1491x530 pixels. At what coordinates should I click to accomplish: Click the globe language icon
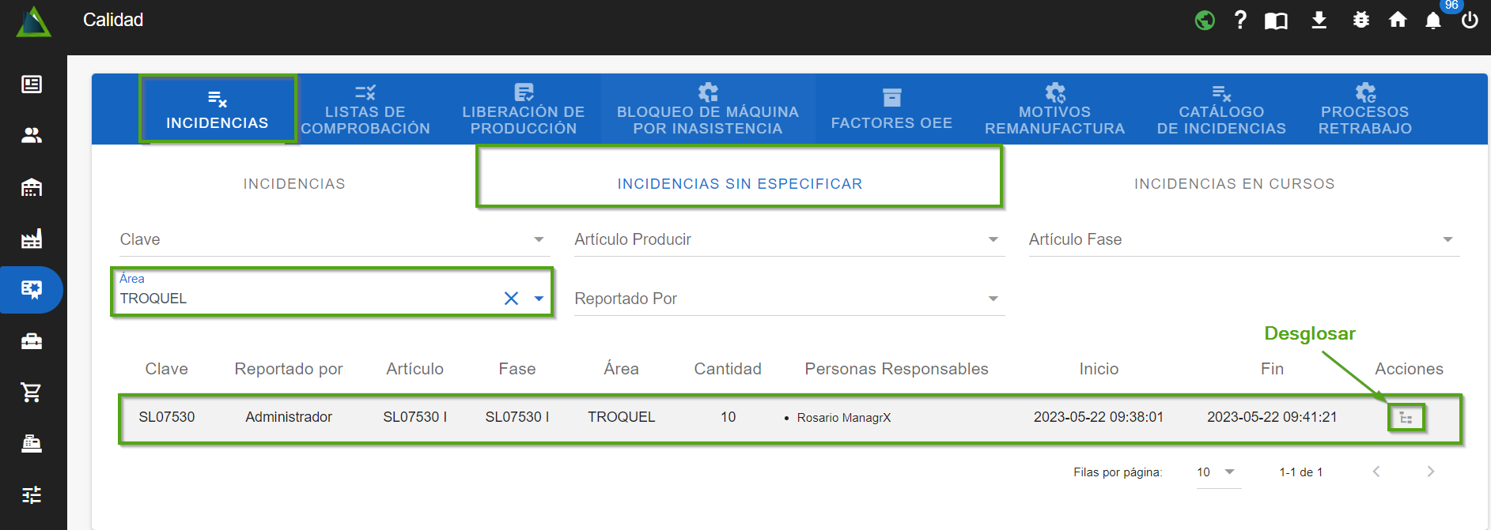pos(1205,21)
